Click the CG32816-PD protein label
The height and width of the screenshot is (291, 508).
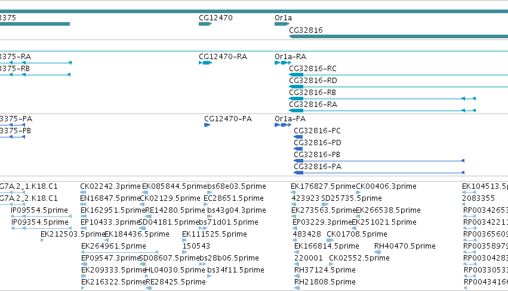318,143
